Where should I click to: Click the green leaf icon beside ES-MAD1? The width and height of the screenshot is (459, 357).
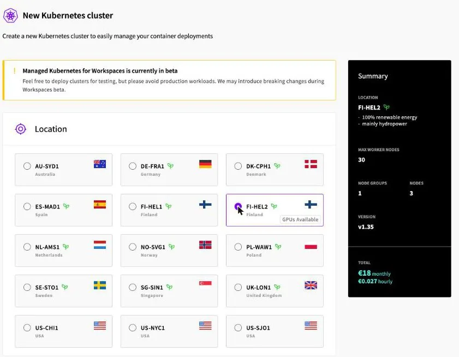(x=67, y=206)
